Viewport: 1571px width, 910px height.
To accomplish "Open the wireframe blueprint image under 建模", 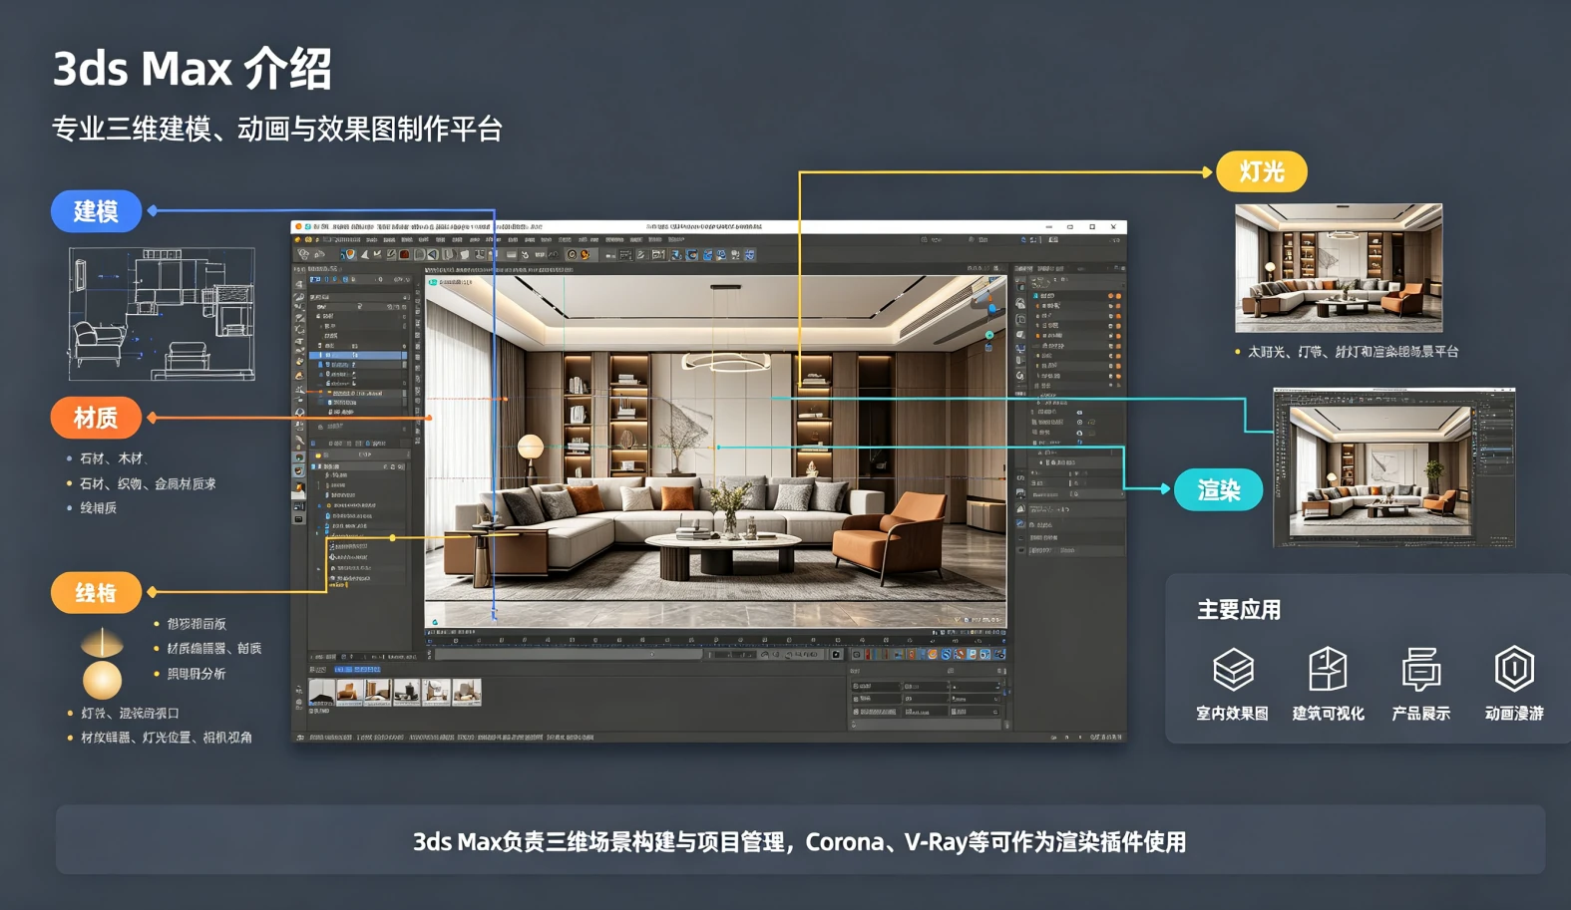I will point(162,314).
